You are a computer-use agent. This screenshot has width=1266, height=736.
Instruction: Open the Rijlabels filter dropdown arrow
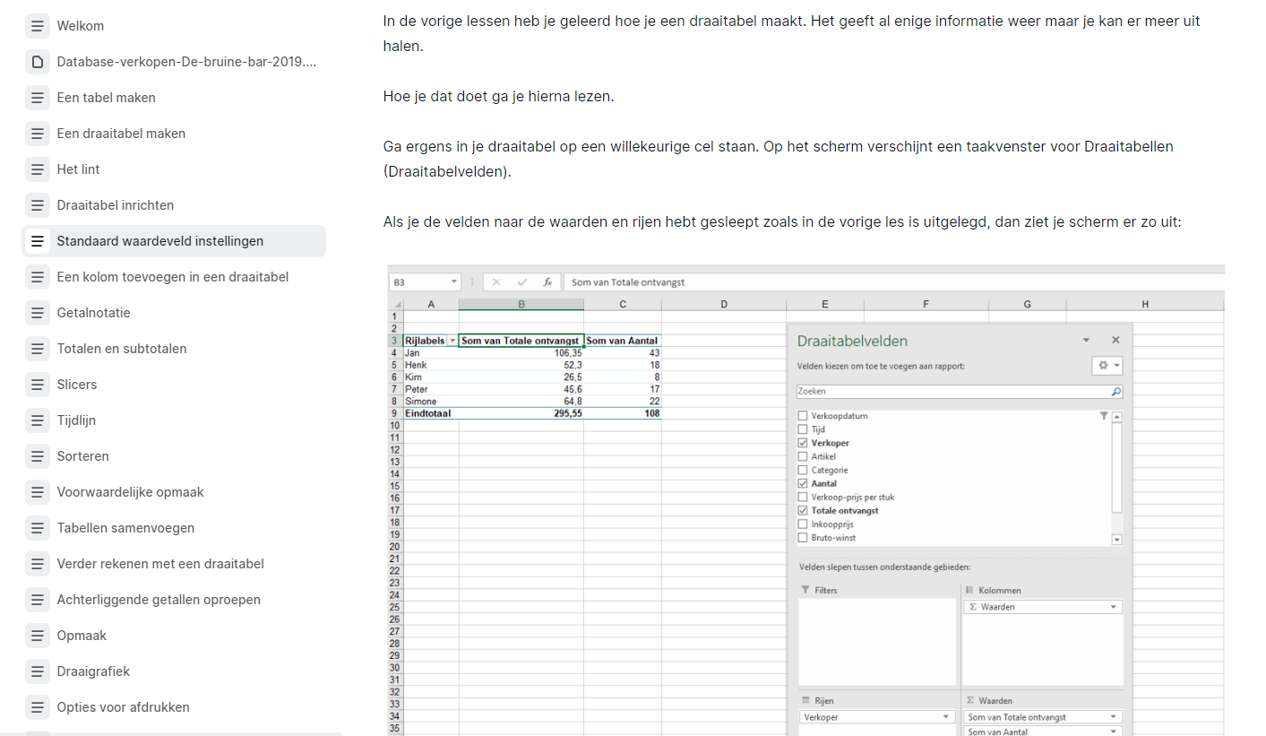pos(452,341)
